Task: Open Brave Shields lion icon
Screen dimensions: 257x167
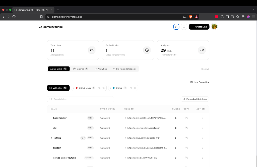Action: coord(191,17)
